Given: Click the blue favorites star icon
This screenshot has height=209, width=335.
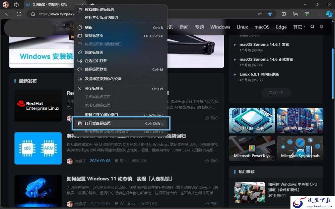Looking at the screenshot, I should pyautogui.click(x=270, y=14).
